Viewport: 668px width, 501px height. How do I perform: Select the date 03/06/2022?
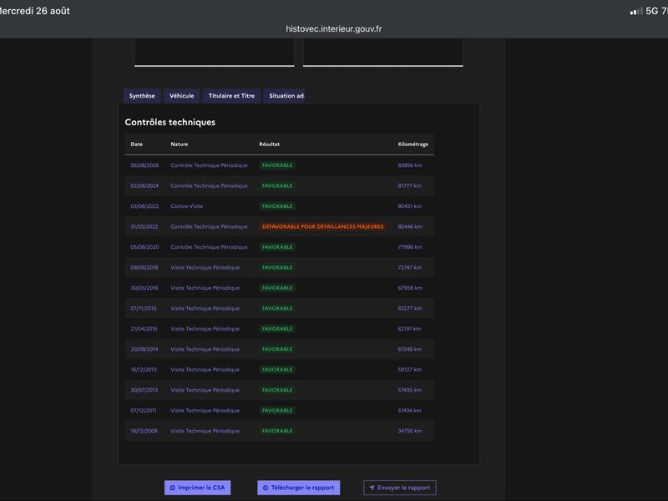[144, 206]
